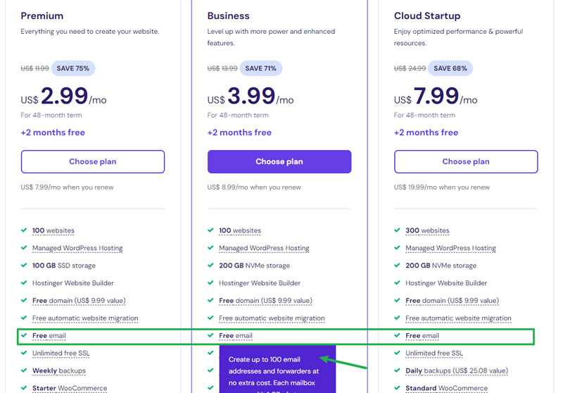Click checkmark icon beside Business Hostinger Website Builder
Viewport: 563px width, 393px height.
(210, 282)
